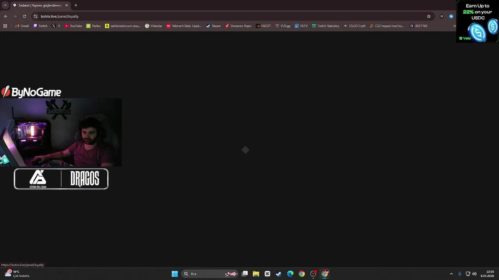Open the YouTube bookmark
This screenshot has height=280, width=499.
tap(73, 26)
